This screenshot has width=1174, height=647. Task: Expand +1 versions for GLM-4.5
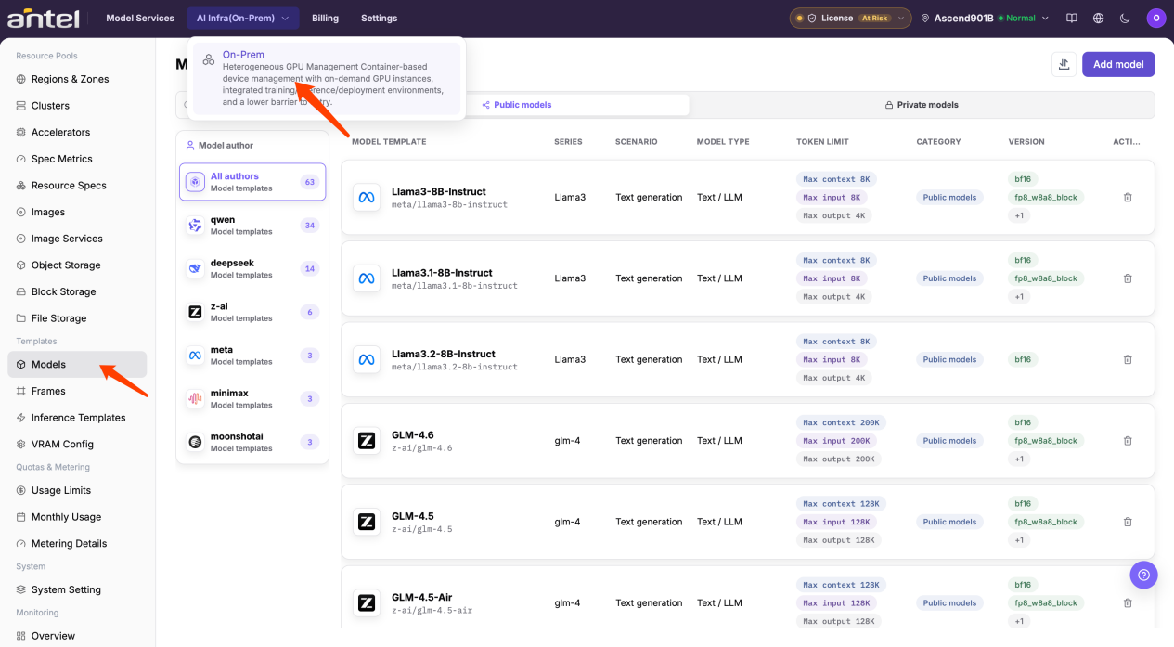(x=1019, y=540)
